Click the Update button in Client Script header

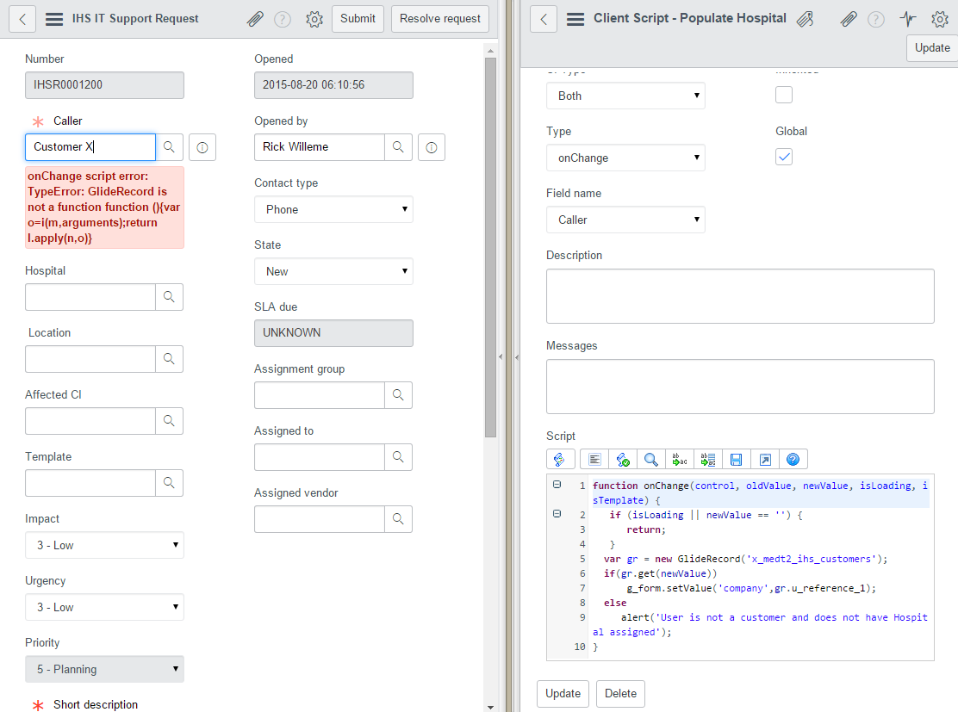[932, 48]
